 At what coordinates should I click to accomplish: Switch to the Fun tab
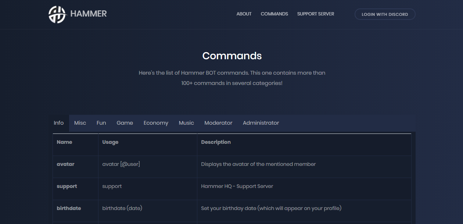101,123
